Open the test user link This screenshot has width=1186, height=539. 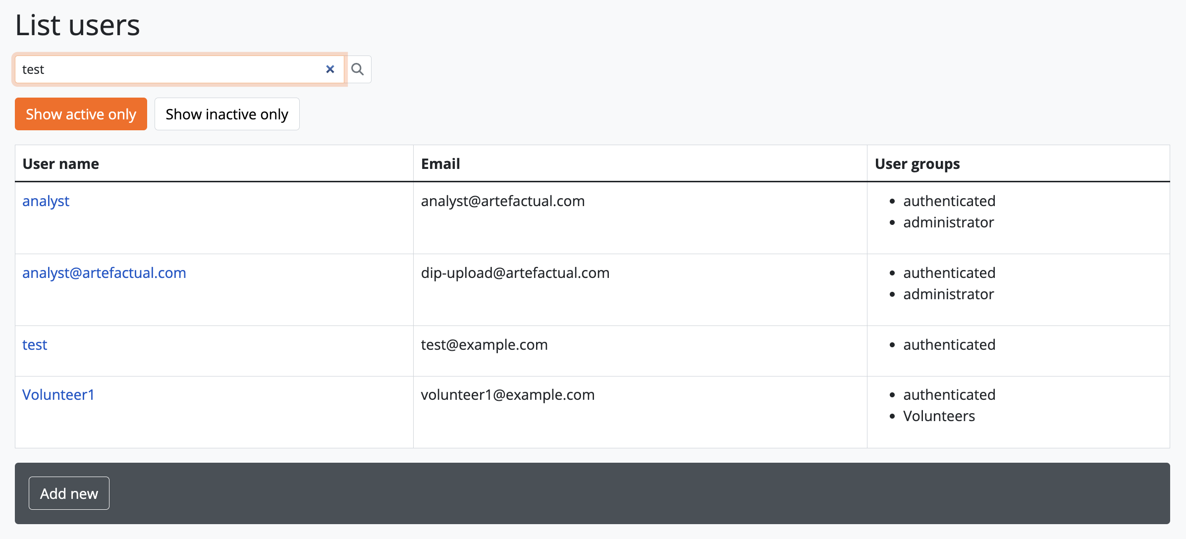point(35,345)
